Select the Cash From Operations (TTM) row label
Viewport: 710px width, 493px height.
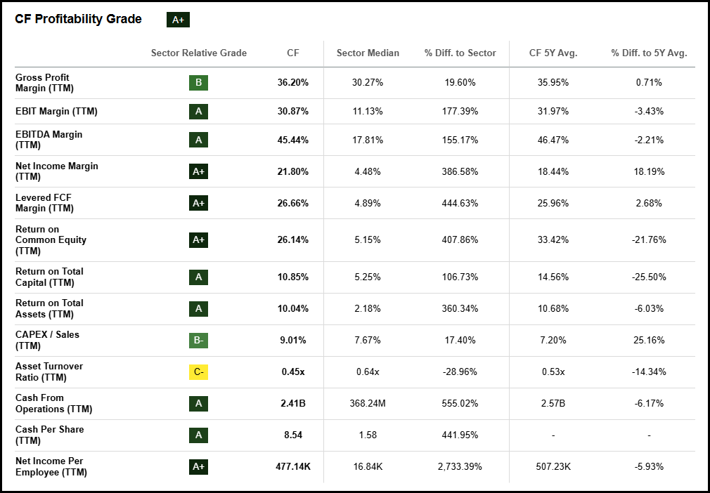pyautogui.click(x=53, y=403)
